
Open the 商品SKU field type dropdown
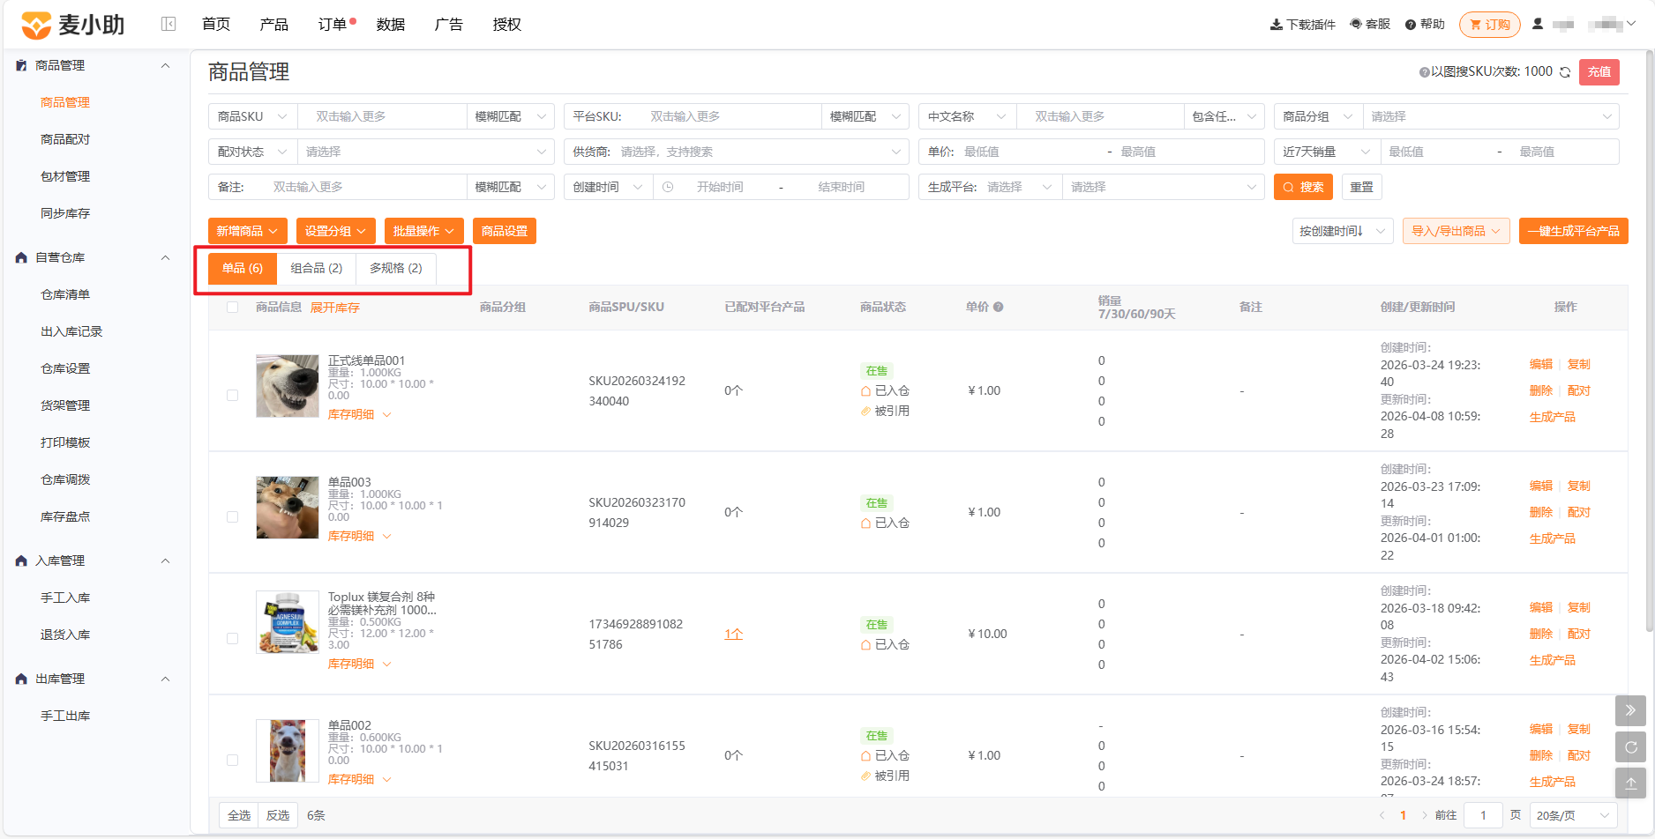point(252,116)
